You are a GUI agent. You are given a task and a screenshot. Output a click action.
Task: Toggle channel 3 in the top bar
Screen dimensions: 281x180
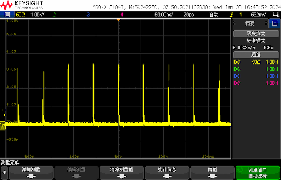(88, 15)
